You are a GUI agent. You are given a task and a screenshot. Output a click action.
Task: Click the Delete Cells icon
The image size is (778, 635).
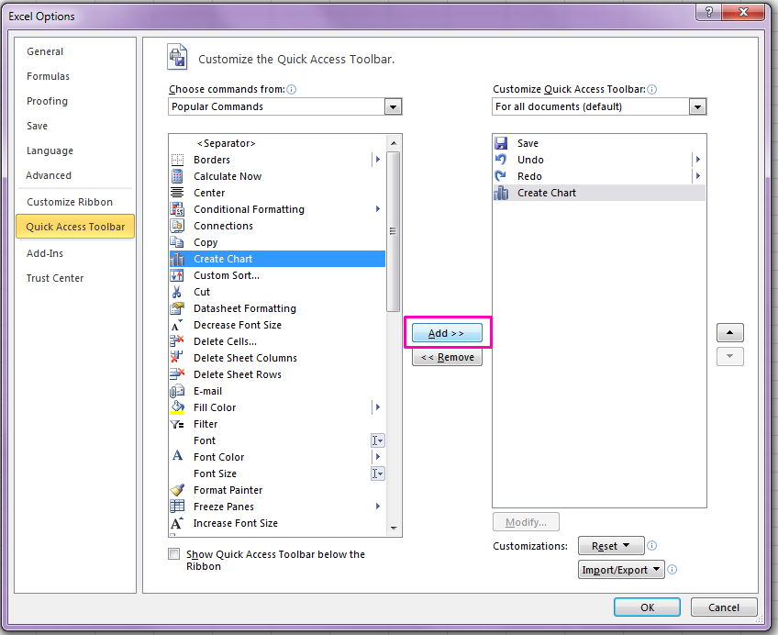pyautogui.click(x=177, y=341)
